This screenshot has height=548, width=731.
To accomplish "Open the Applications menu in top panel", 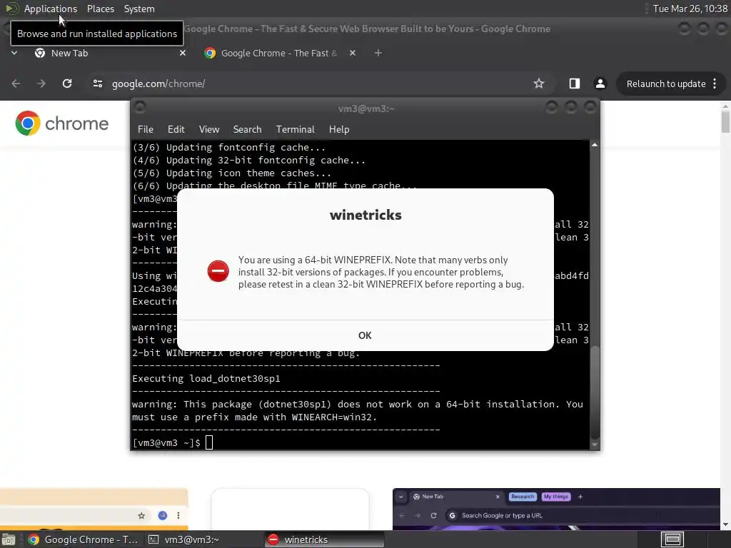I will click(51, 9).
